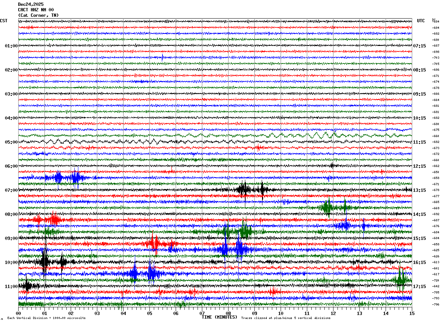Click the 11:15 UTC time label

pos(419,142)
